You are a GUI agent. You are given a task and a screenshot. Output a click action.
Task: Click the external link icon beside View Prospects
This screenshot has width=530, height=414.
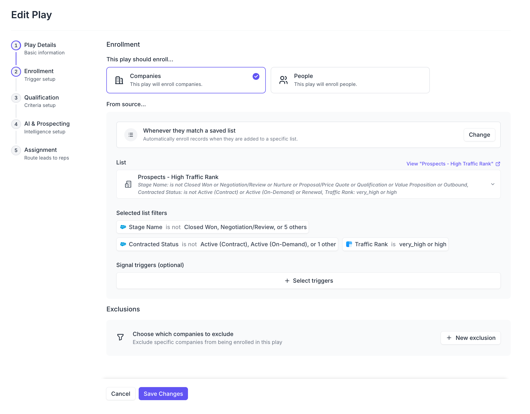click(x=498, y=164)
